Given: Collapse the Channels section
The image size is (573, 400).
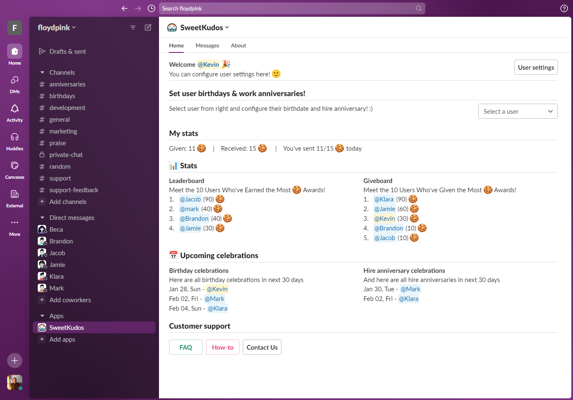Looking at the screenshot, I should pyautogui.click(x=42, y=73).
